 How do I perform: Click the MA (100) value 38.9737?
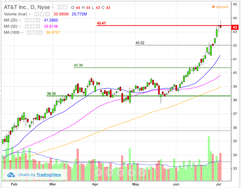pyautogui.click(x=53, y=33)
